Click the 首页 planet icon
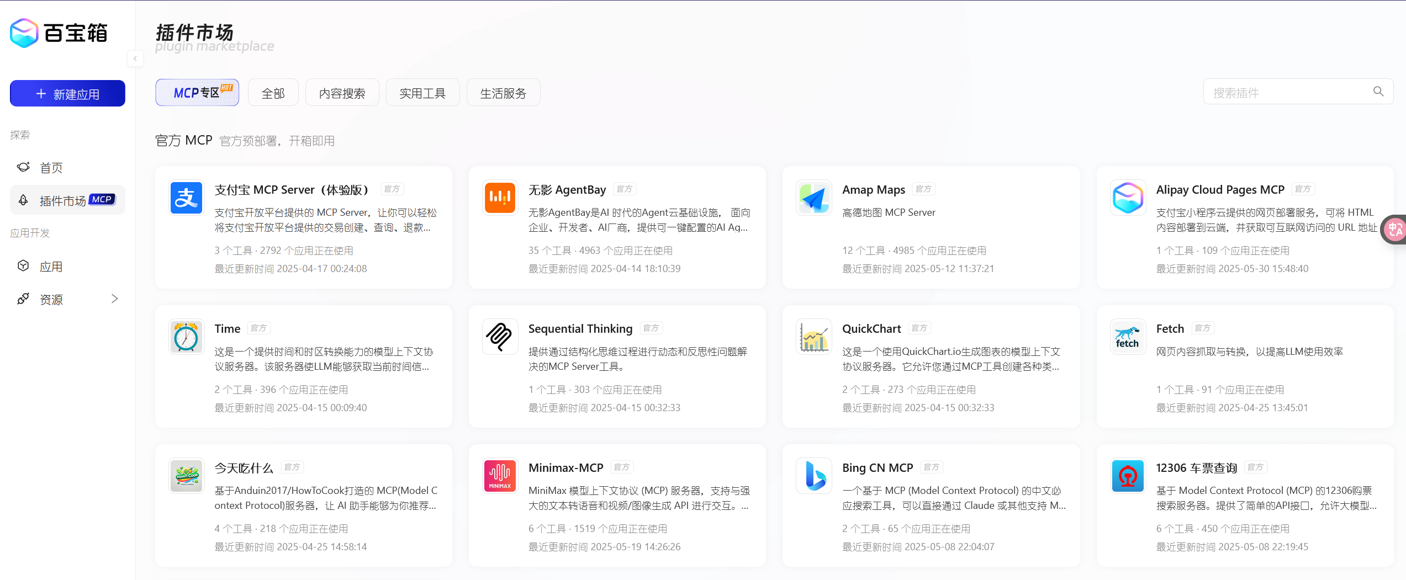Screen dimensions: 1406x580 pyautogui.click(x=23, y=167)
